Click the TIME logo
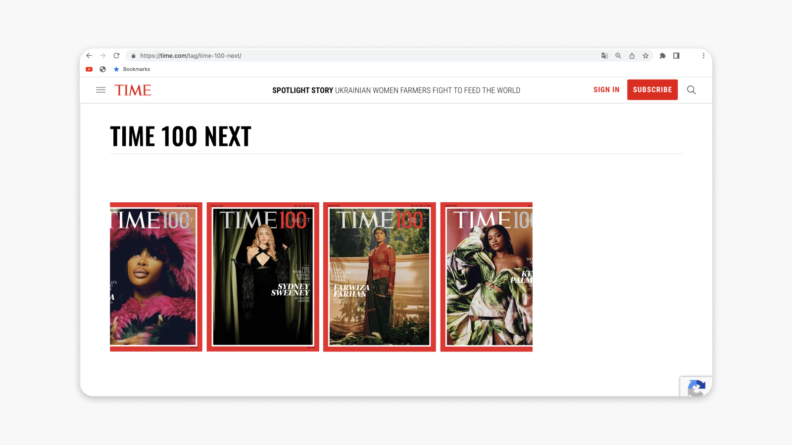Screen dimensions: 792x445 point(133,90)
